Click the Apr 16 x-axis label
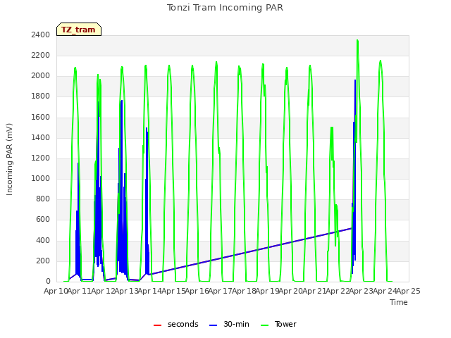451x338 pixels. [197, 292]
